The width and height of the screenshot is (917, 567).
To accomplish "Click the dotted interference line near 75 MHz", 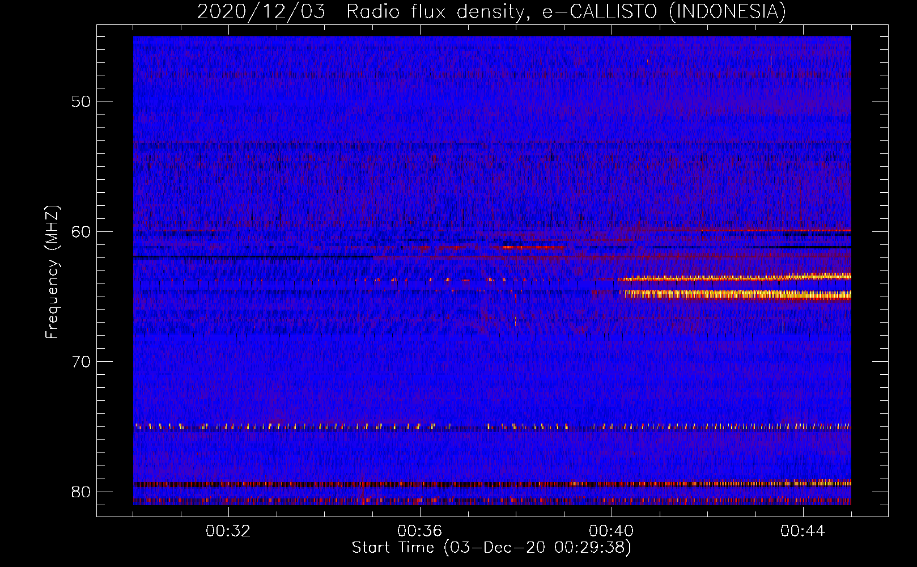I will point(492,426).
